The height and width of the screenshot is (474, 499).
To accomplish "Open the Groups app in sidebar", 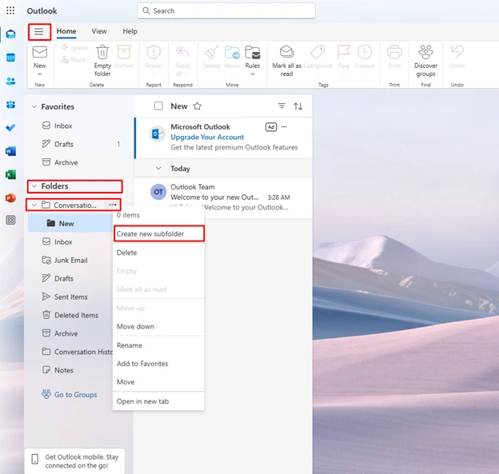I will tap(10, 105).
